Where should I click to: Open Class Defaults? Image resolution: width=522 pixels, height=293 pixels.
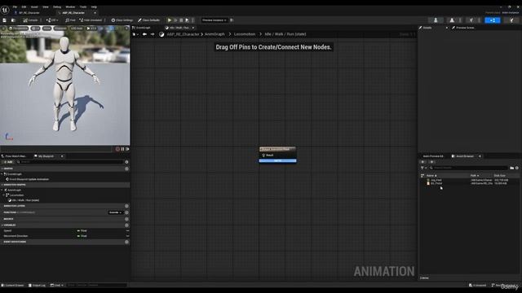[x=148, y=20]
